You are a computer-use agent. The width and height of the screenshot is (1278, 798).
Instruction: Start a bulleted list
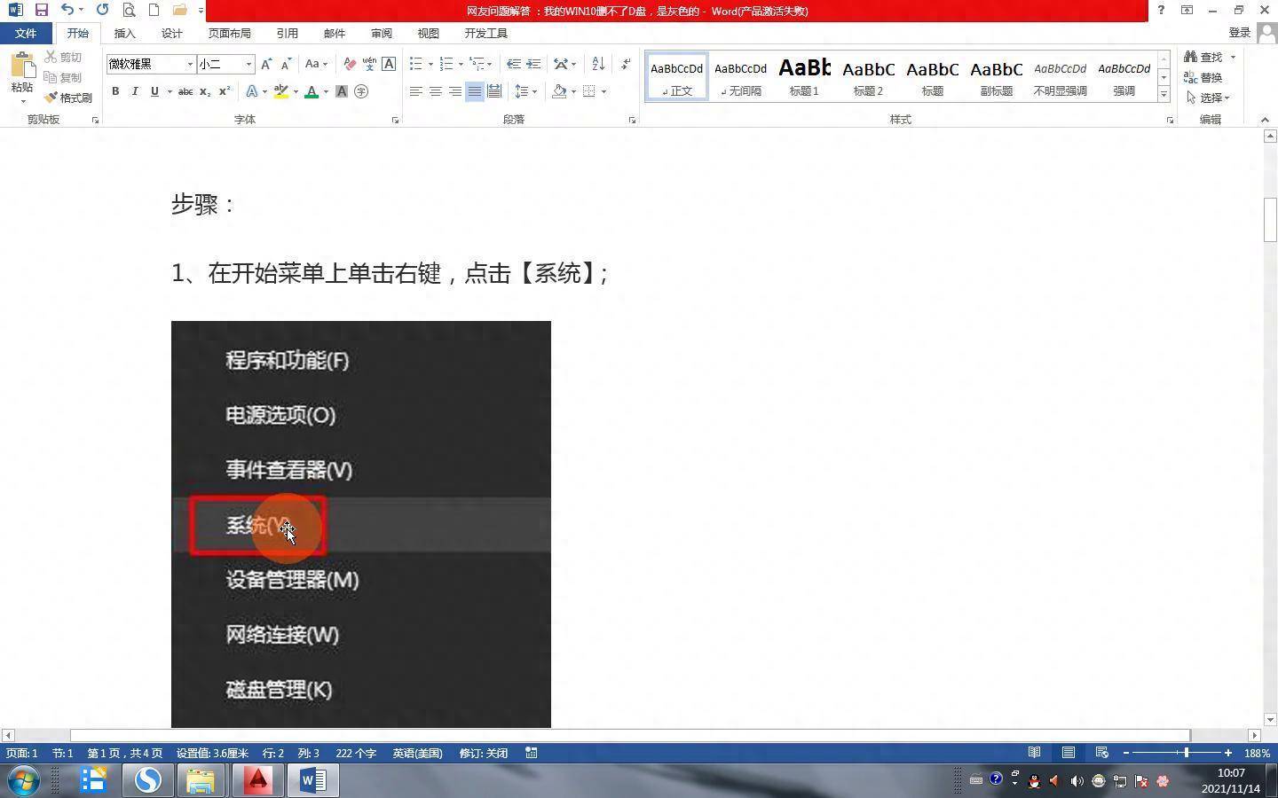416,64
